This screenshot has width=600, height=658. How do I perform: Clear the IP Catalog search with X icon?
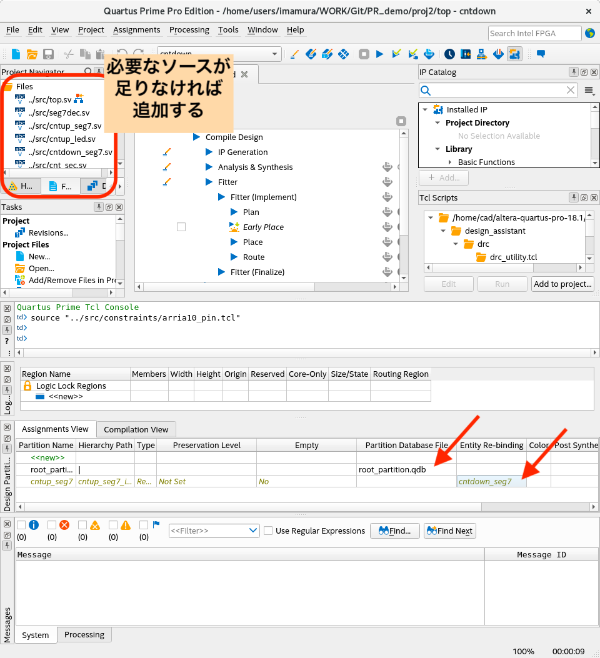pos(570,90)
